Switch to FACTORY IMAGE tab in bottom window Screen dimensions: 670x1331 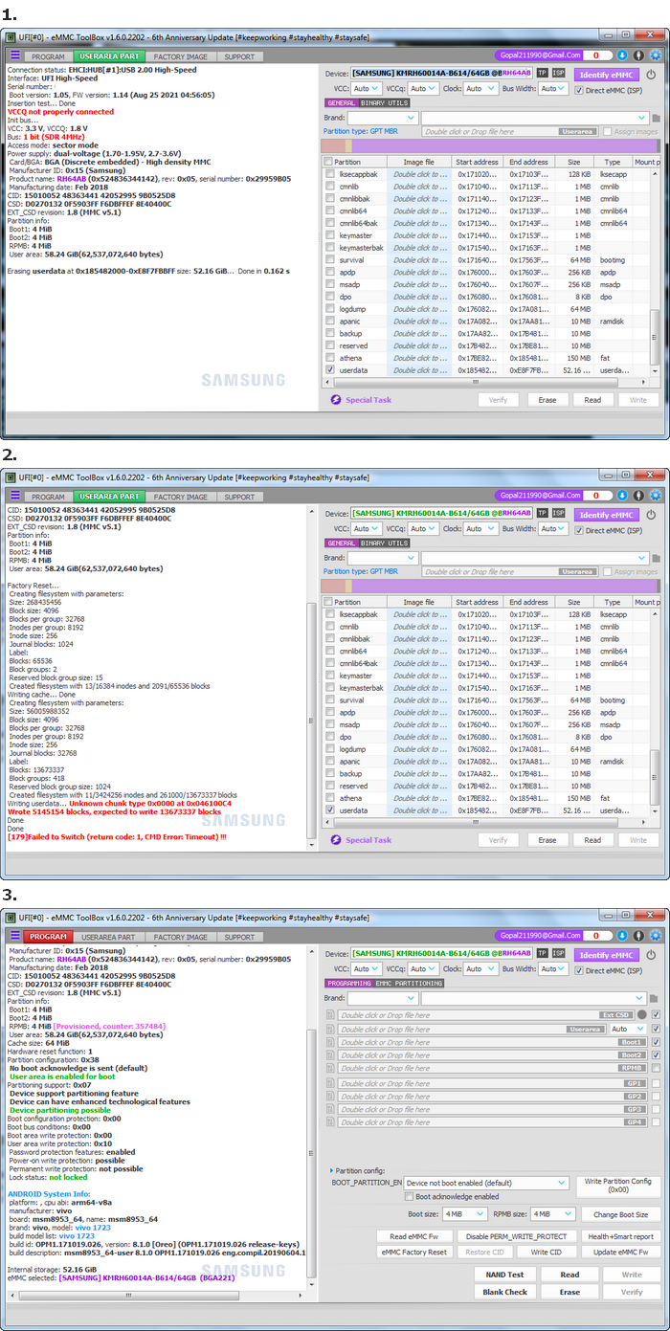coord(181,937)
